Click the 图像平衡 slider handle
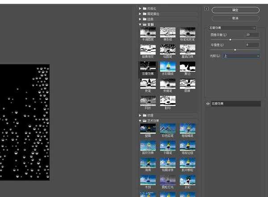 pos(230,39)
